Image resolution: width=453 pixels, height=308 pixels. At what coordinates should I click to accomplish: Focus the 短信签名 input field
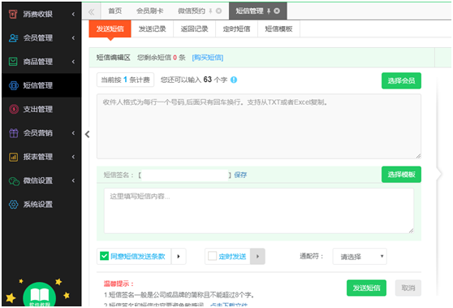pos(185,175)
